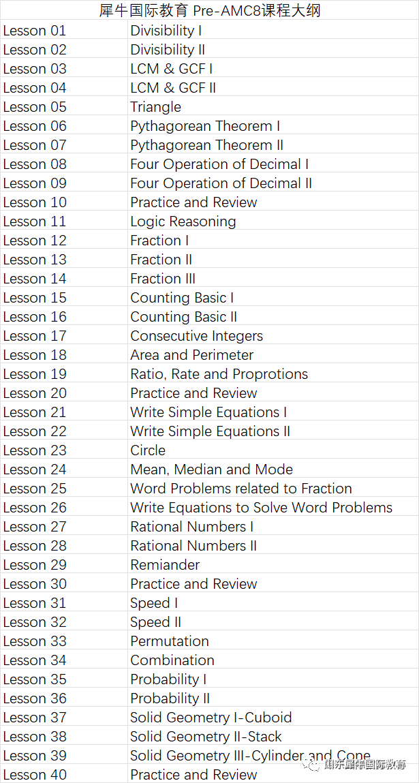
Task: Click the Divisibility II cell
Action: (x=273, y=50)
